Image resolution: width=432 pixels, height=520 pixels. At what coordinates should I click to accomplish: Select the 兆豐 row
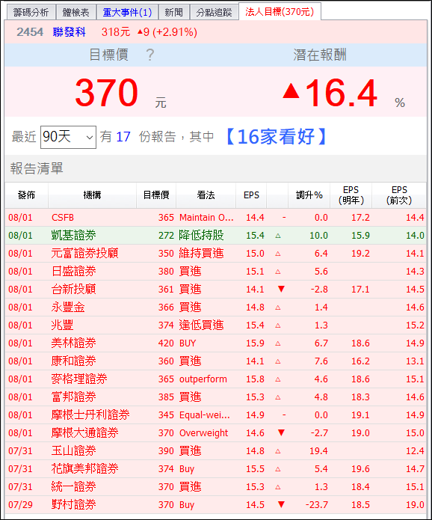tap(216, 325)
